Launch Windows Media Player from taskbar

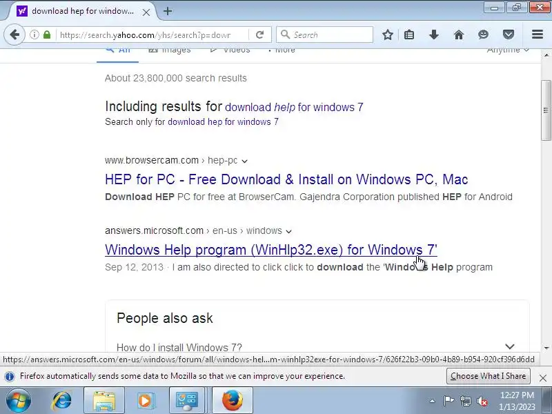145,401
